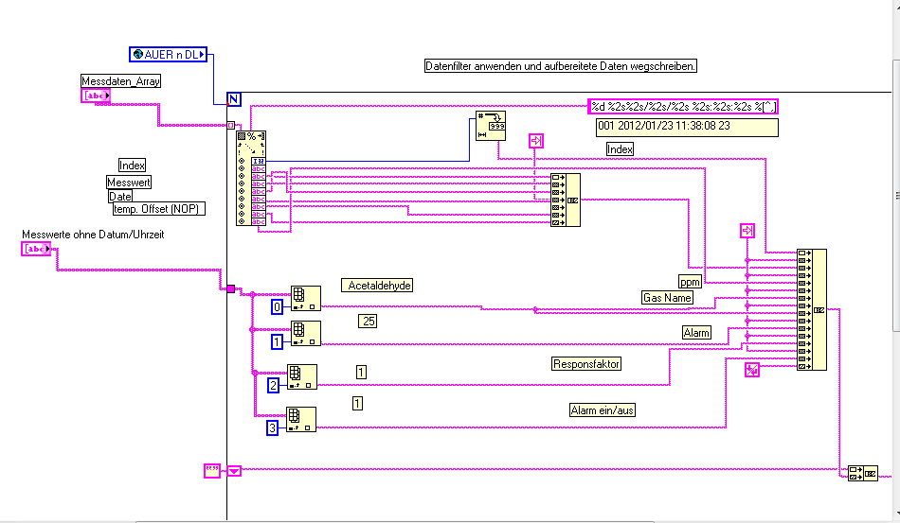Select the For Loop N count terminal

pyautogui.click(x=234, y=99)
